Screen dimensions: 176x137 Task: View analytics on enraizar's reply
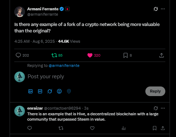coord(124,128)
